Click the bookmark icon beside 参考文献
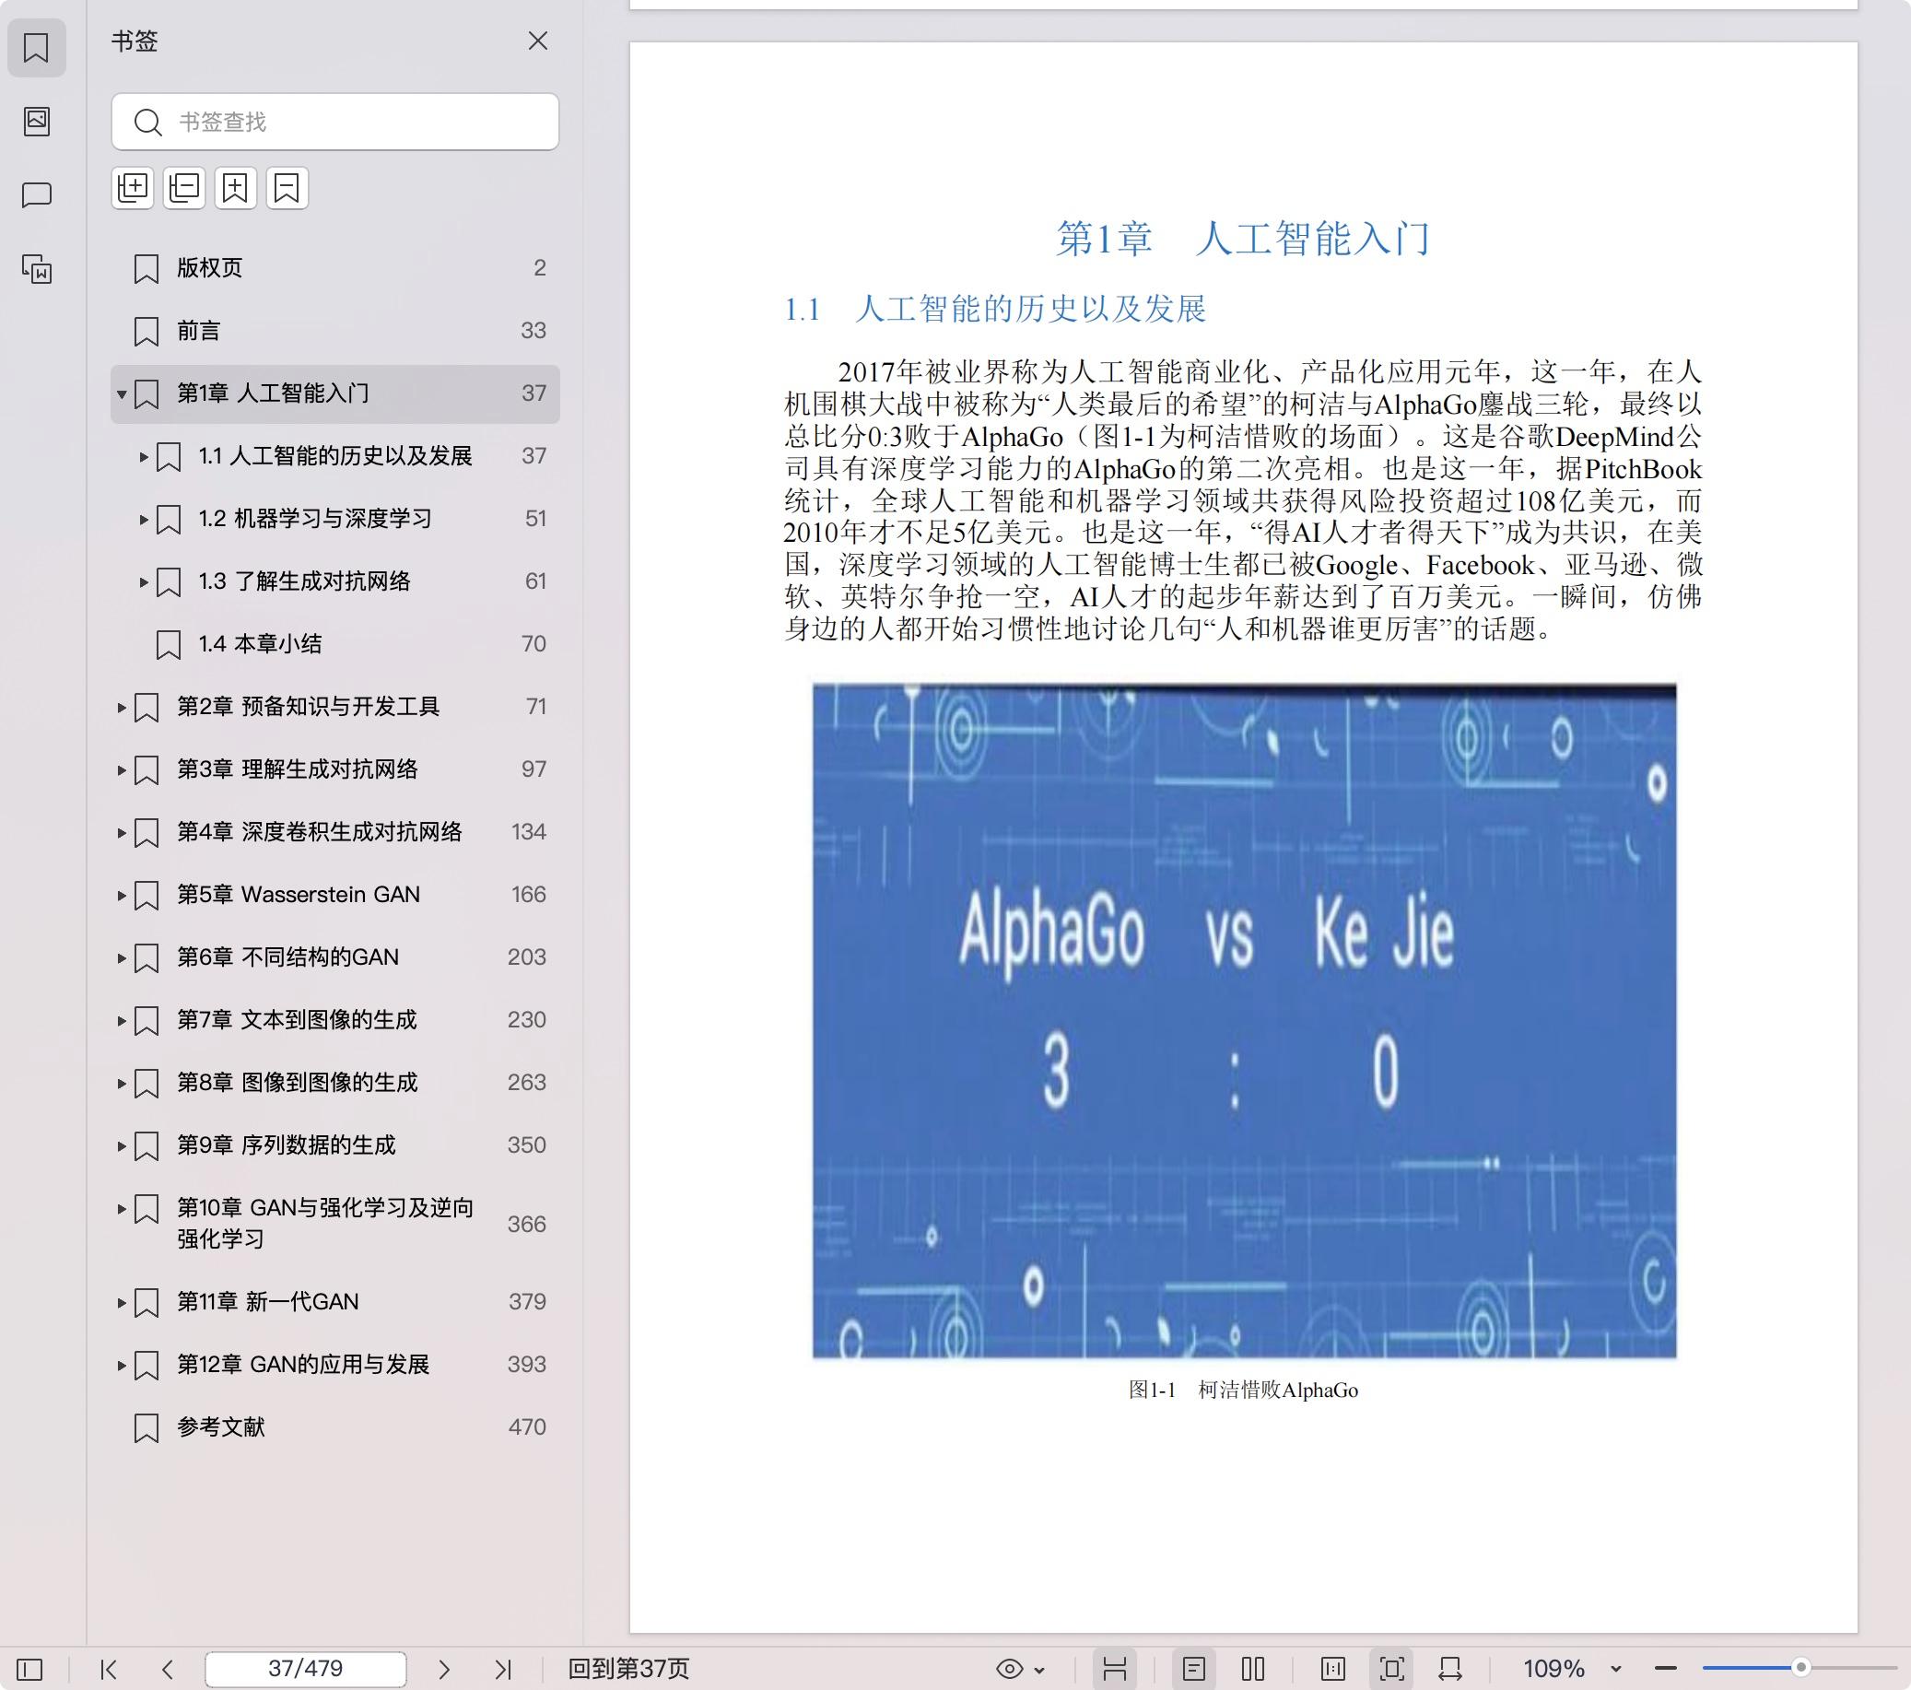This screenshot has height=1690, width=1911. [x=147, y=1427]
